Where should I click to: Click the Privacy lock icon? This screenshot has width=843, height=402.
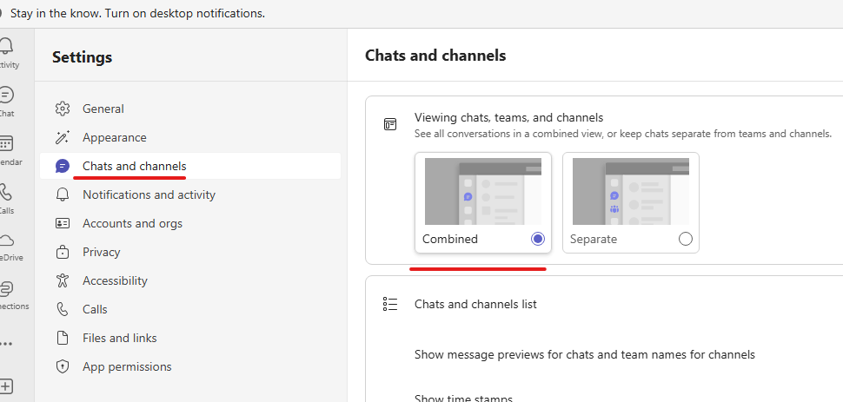point(63,252)
